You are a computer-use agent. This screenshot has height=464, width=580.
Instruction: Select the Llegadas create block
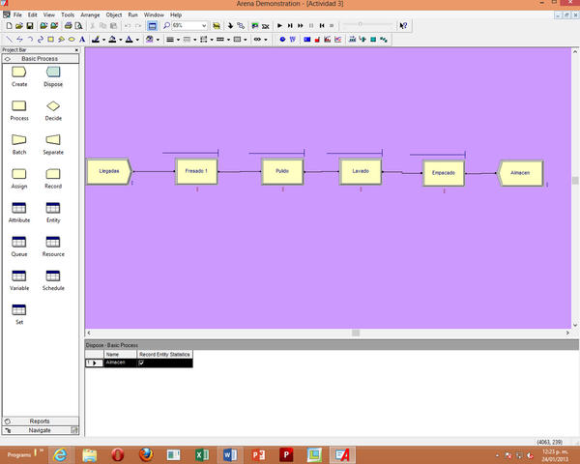109,171
